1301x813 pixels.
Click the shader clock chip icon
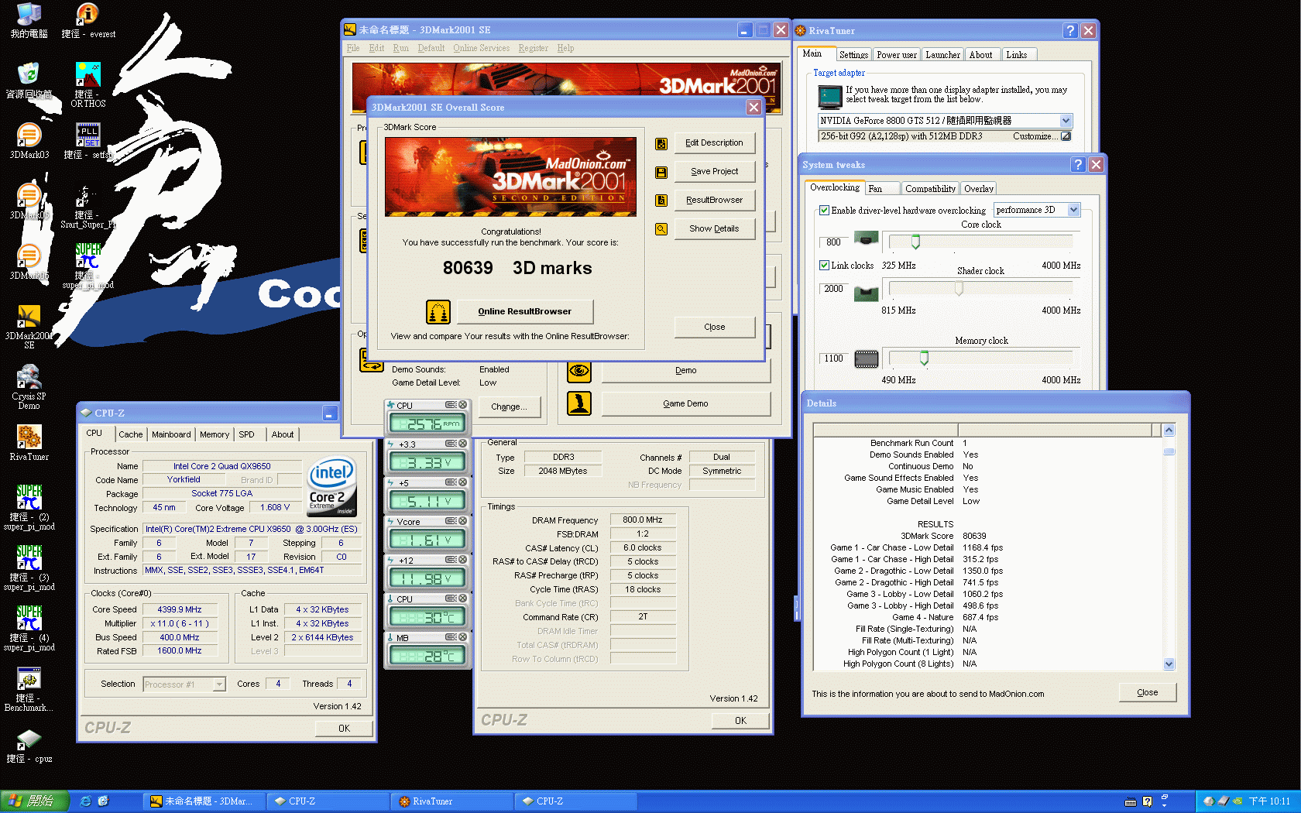(x=866, y=293)
